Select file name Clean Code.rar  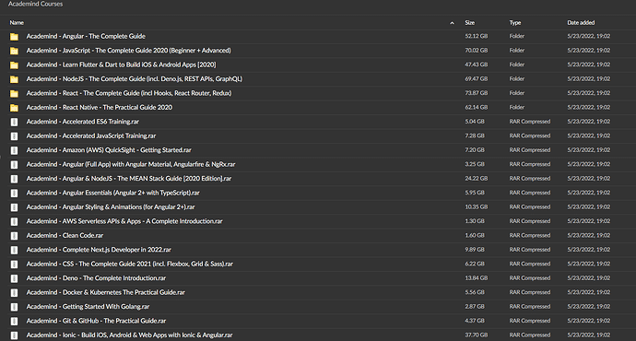point(65,235)
